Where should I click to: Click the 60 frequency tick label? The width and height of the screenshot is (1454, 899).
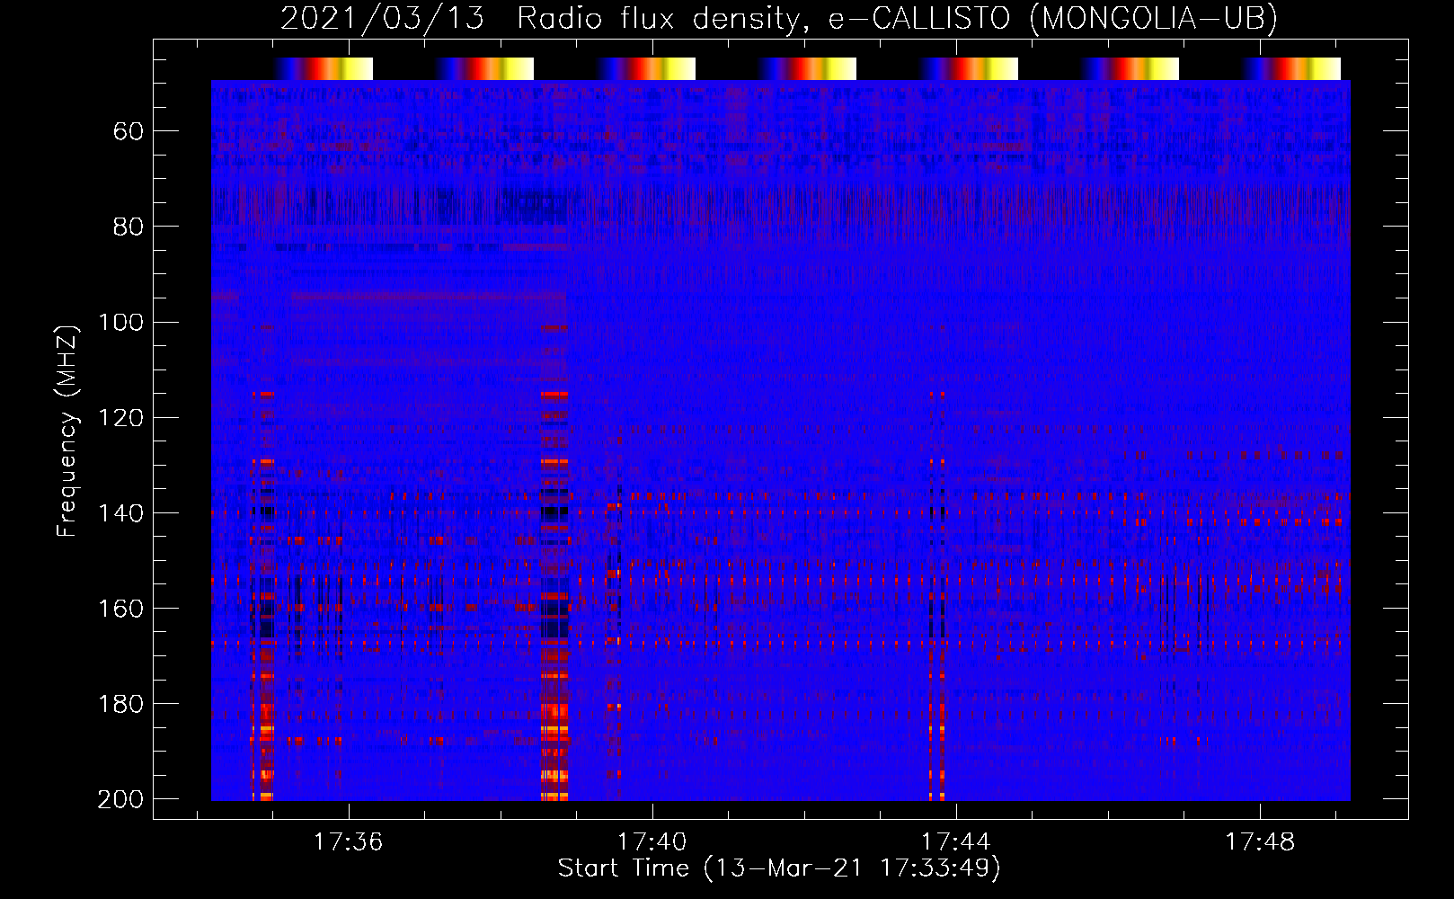point(129,132)
